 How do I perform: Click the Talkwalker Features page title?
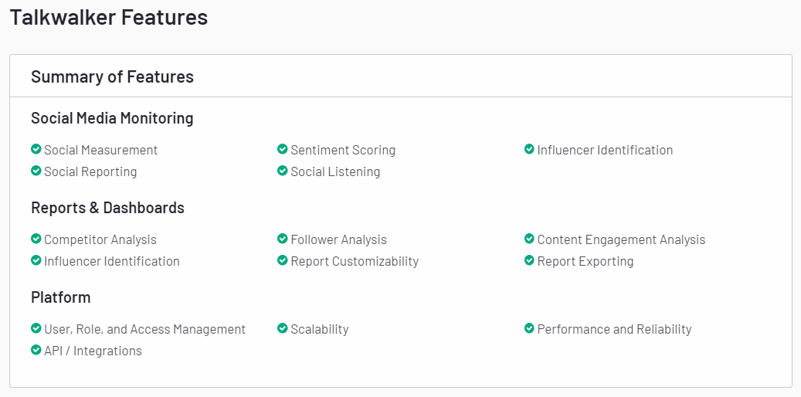(109, 17)
